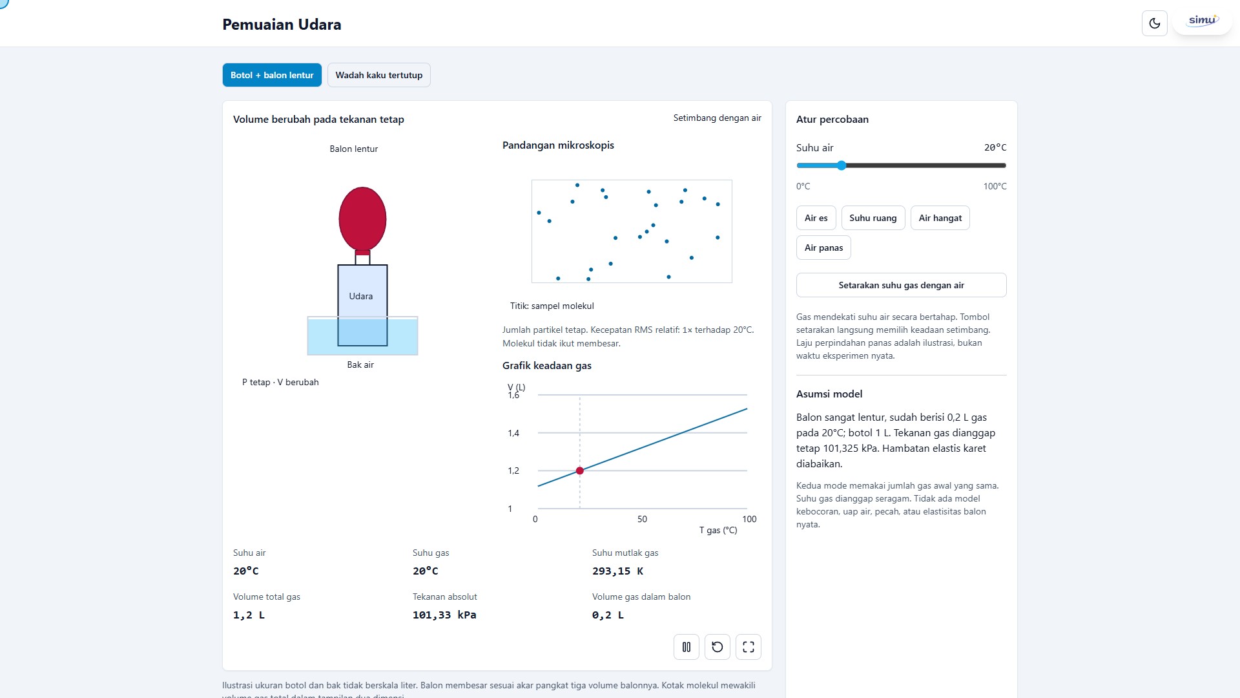Click the Udara bottle in the illustration

(x=362, y=305)
